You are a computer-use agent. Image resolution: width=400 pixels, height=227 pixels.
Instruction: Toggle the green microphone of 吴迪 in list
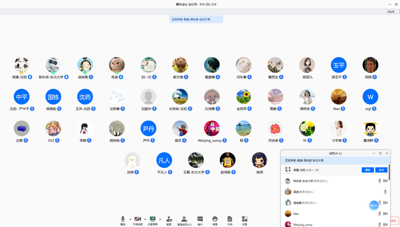(x=385, y=192)
